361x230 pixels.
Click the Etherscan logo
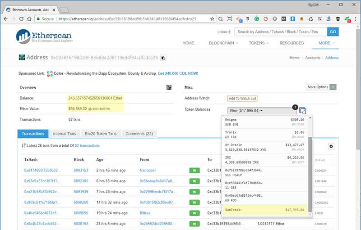[44, 37]
